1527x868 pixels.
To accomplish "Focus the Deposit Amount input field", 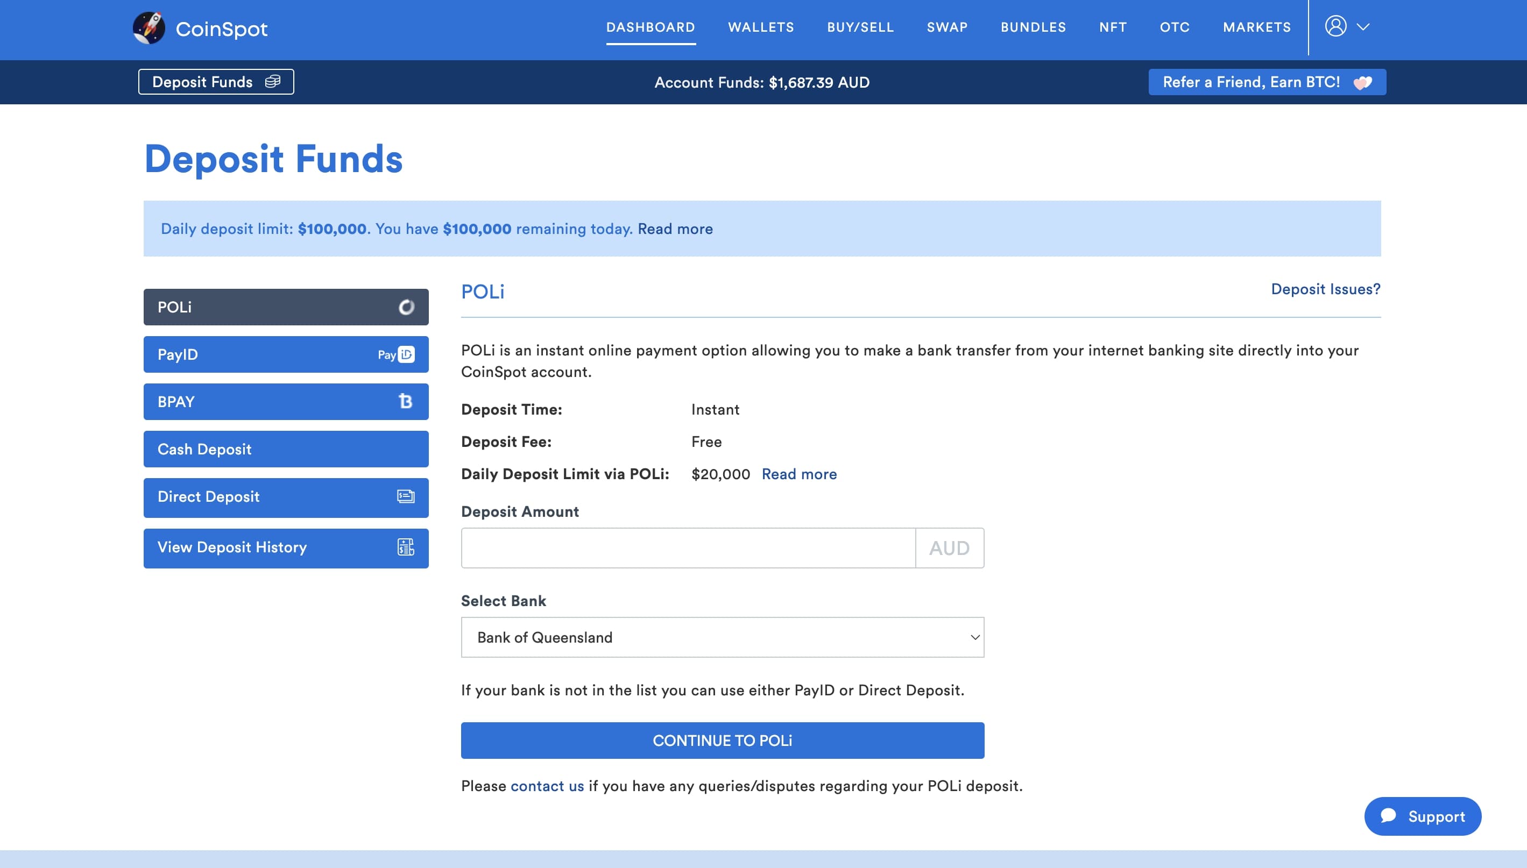I will (688, 548).
